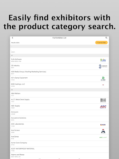The height and width of the screenshot is (159, 119).
Task: Click the 3S Industry logo icon
Action: pyautogui.click(x=103, y=66)
